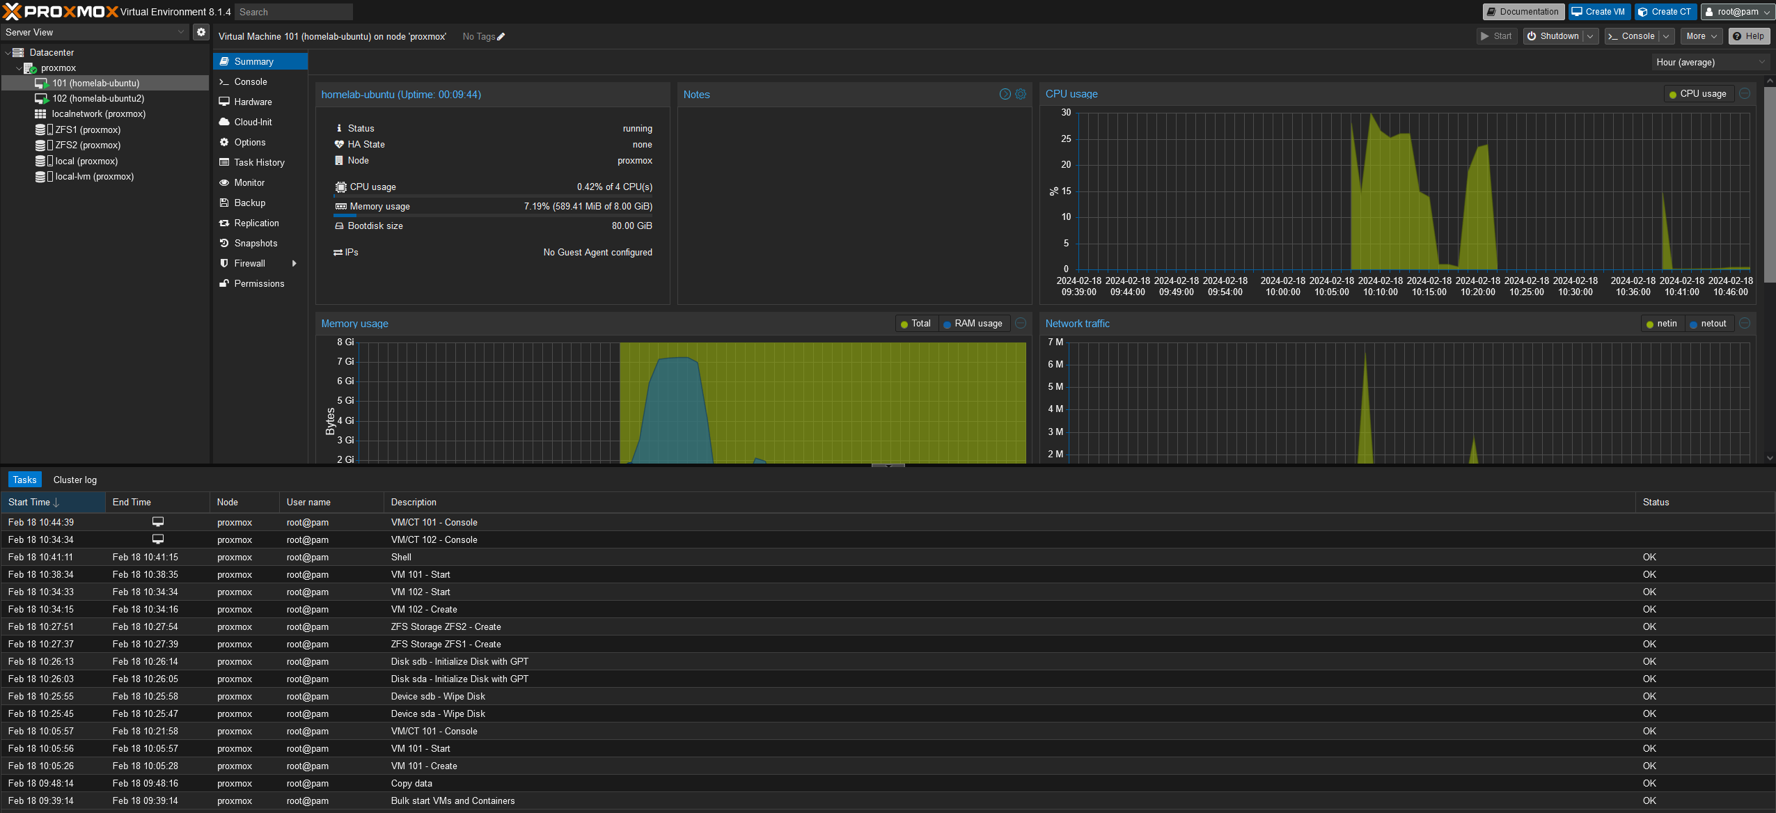Click the Create VM button
This screenshot has width=1776, height=813.
pyautogui.click(x=1598, y=12)
